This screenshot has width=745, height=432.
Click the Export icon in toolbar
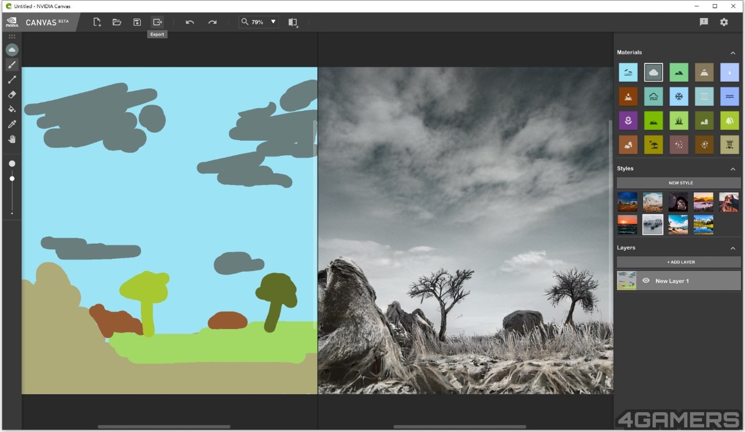[157, 22]
